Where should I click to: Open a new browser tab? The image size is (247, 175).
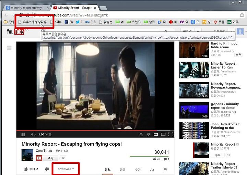click(103, 8)
